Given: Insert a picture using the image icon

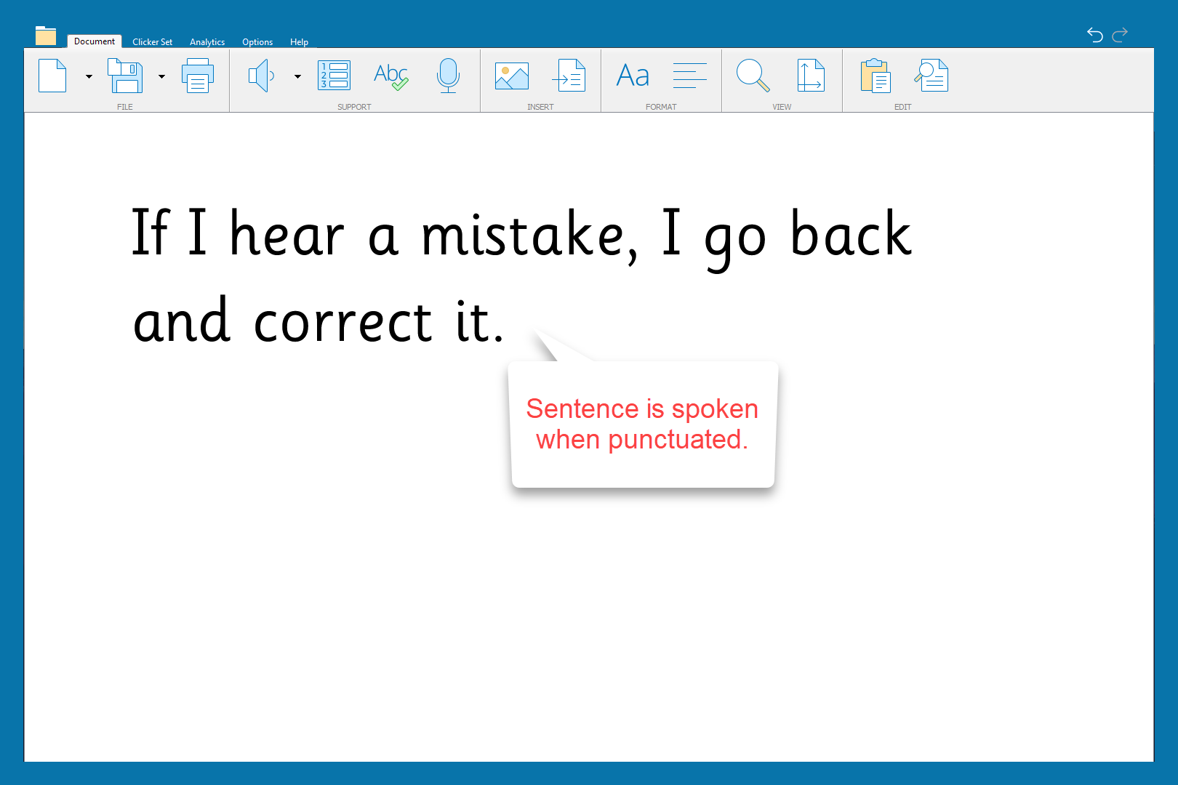Looking at the screenshot, I should (512, 76).
